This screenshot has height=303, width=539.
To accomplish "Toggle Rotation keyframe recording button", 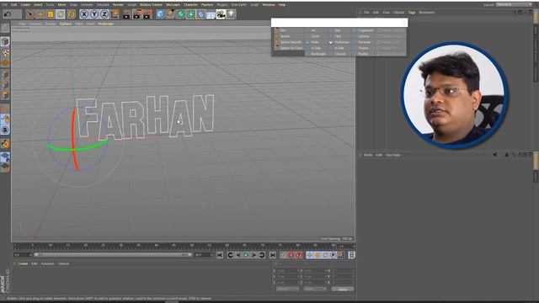I will tap(325, 255).
